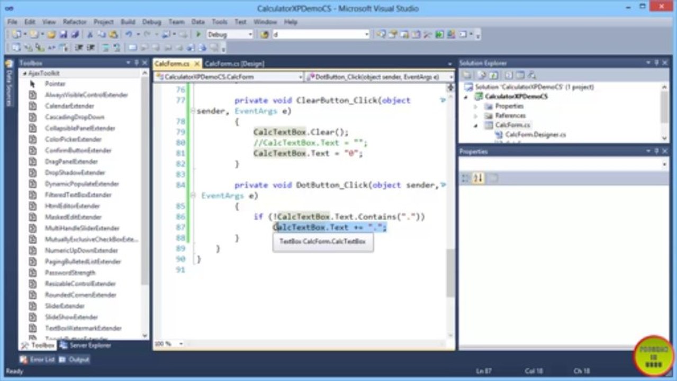Open the Debug menu
The height and width of the screenshot is (381, 677).
[151, 22]
